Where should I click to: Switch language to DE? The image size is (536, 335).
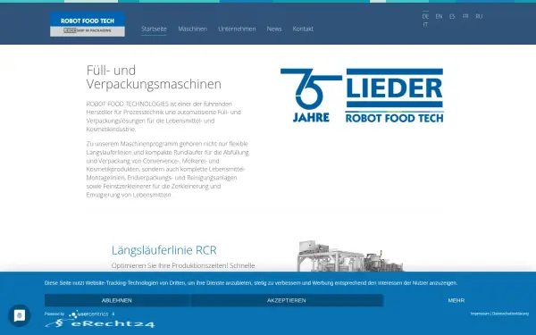[425, 16]
